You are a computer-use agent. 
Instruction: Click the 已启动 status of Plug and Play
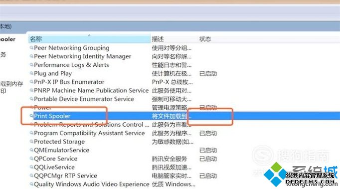(x=208, y=74)
